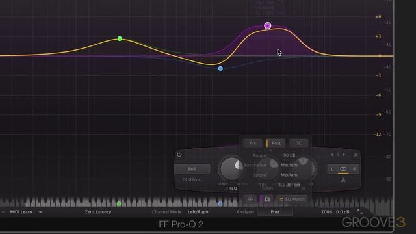Click the Q knob at right

[x=304, y=169]
